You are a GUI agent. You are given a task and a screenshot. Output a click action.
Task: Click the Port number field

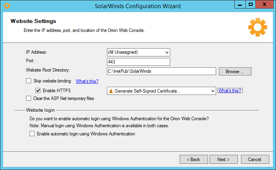(x=138, y=62)
